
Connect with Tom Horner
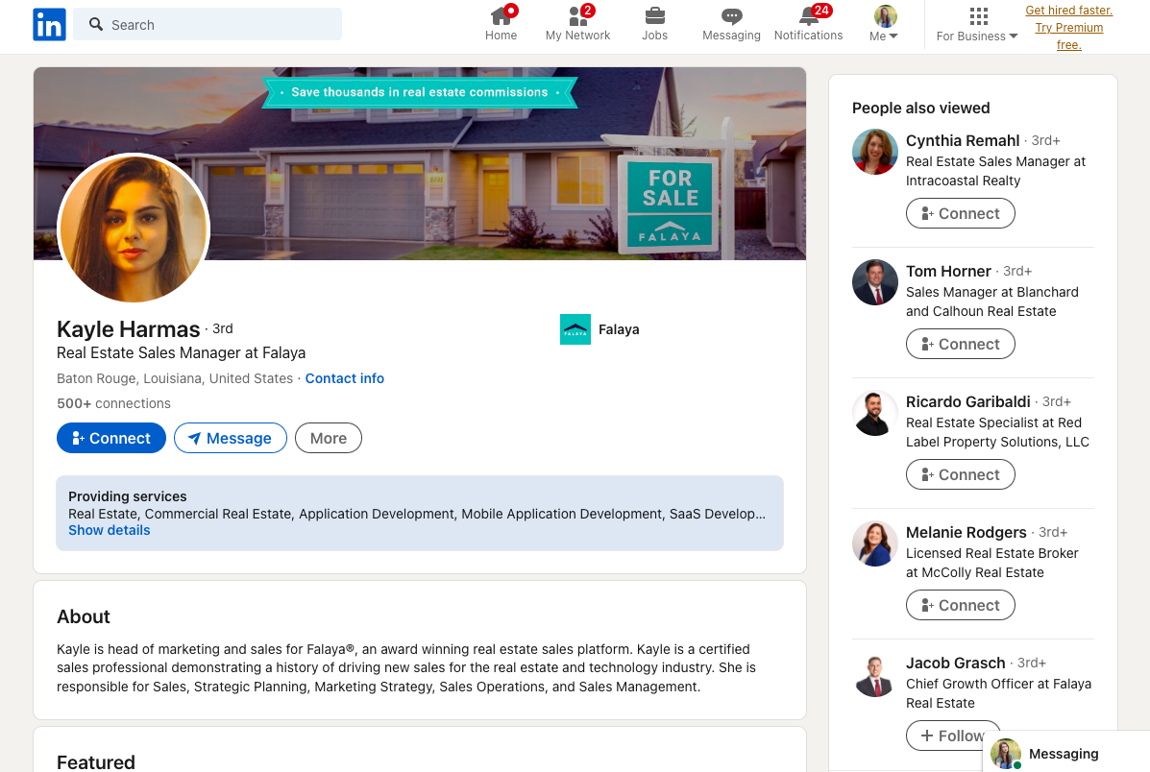click(960, 344)
